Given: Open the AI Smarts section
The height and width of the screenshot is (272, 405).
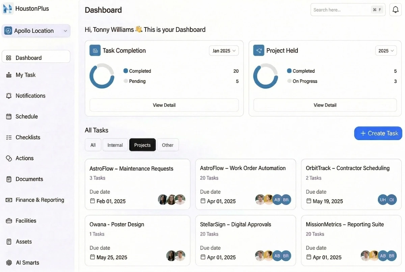Looking at the screenshot, I should pyautogui.click(x=27, y=263).
